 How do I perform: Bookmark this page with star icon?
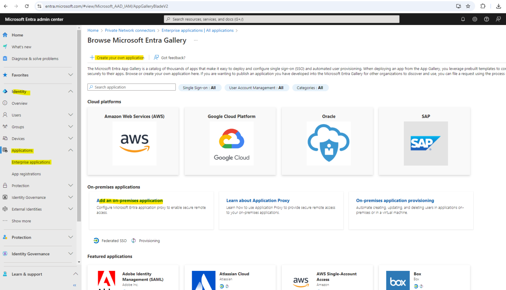[468, 6]
